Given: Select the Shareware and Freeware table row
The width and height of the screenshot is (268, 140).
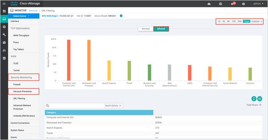Looking at the screenshot, I should click(153, 123).
